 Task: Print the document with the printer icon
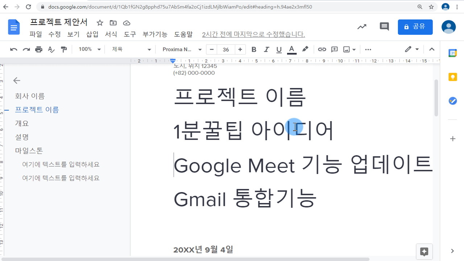pyautogui.click(x=39, y=50)
